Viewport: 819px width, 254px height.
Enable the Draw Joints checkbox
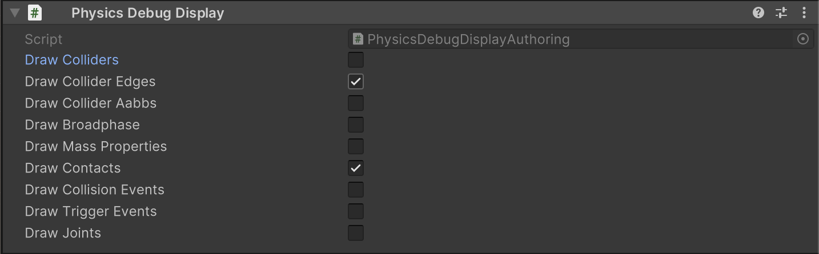tap(356, 233)
